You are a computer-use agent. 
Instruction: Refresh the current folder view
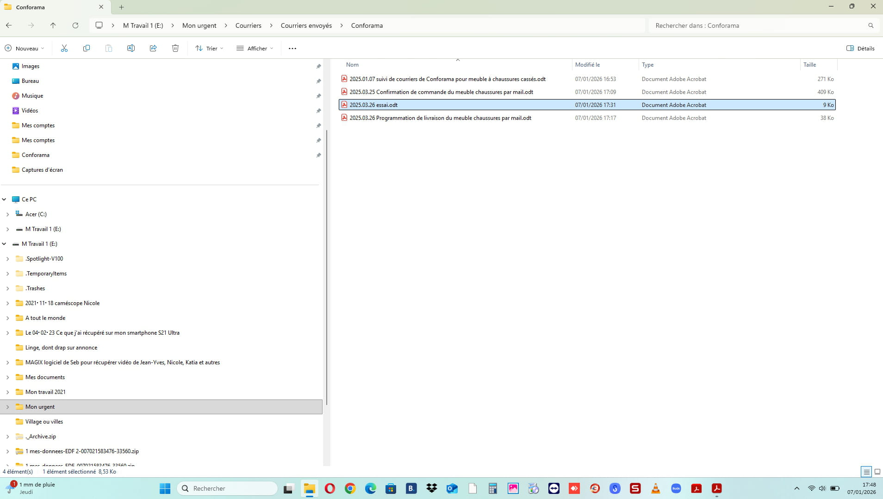(x=75, y=25)
